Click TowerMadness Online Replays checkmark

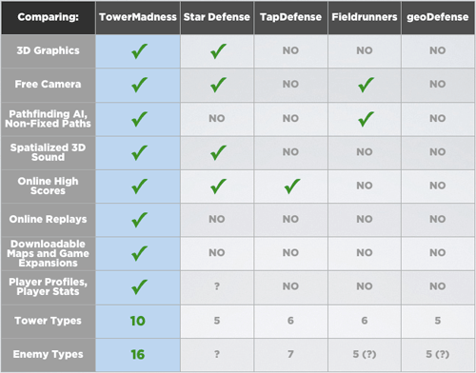(139, 220)
